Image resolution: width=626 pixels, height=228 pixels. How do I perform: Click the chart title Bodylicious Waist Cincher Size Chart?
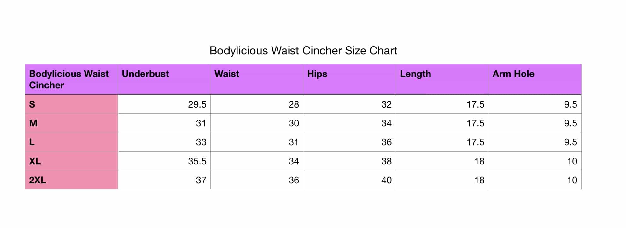click(x=303, y=51)
